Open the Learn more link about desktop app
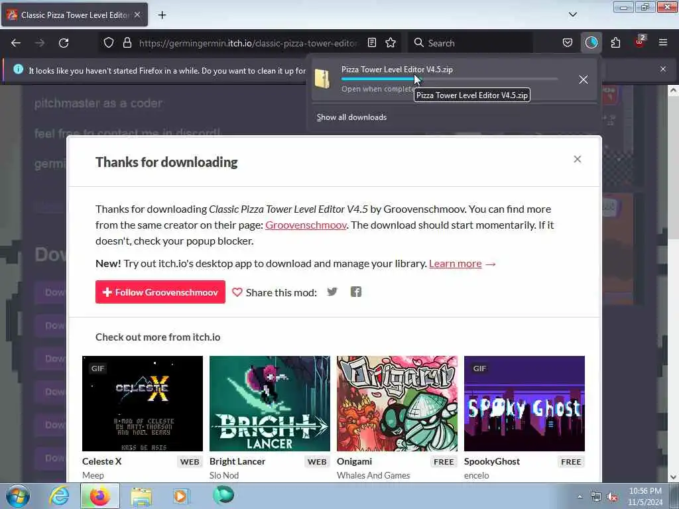Screen dimensions: 679x509 tap(455, 264)
